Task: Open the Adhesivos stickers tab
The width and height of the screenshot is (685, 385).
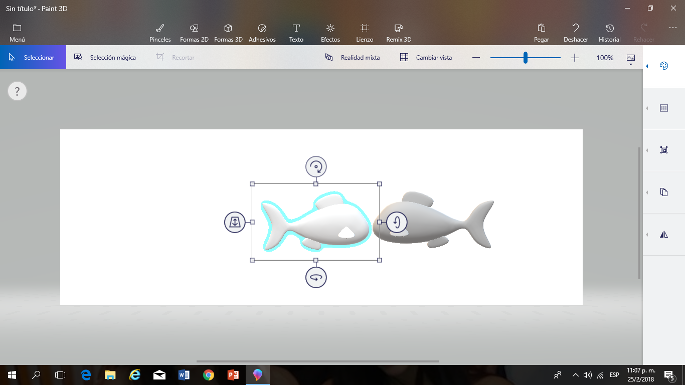Action: tap(262, 33)
